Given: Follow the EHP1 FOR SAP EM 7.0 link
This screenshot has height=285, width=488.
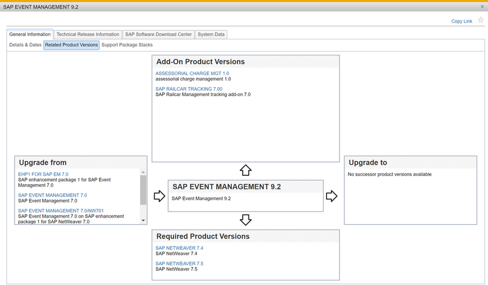Looking at the screenshot, I should [x=43, y=174].
